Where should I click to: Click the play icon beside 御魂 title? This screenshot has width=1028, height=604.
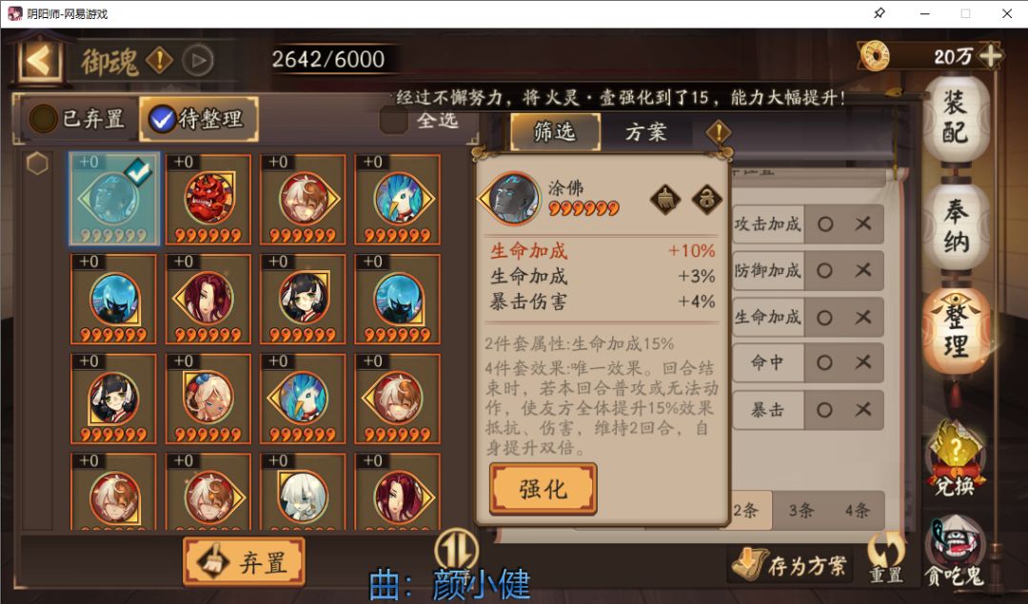pos(198,60)
